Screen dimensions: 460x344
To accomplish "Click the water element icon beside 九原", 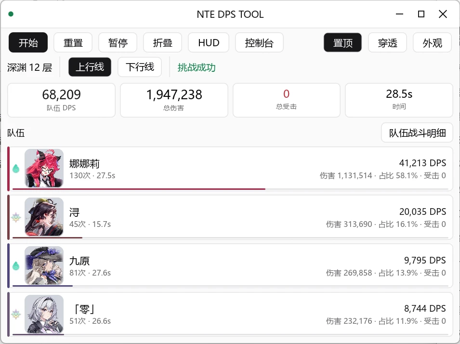I will (16, 265).
